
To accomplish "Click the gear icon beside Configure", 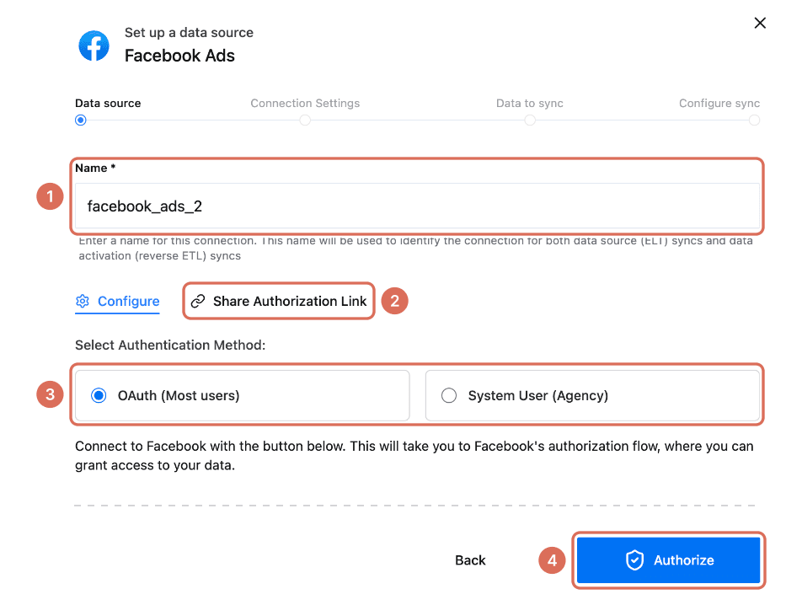I will click(x=83, y=301).
